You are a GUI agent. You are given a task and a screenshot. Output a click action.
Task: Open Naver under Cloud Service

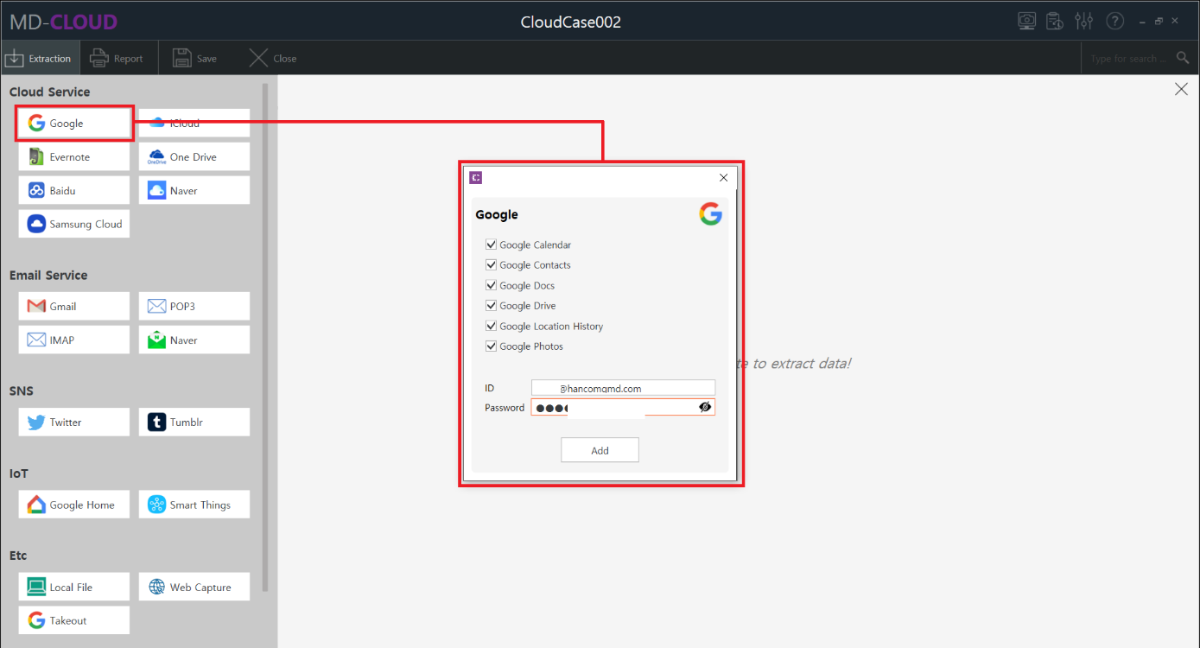click(194, 190)
